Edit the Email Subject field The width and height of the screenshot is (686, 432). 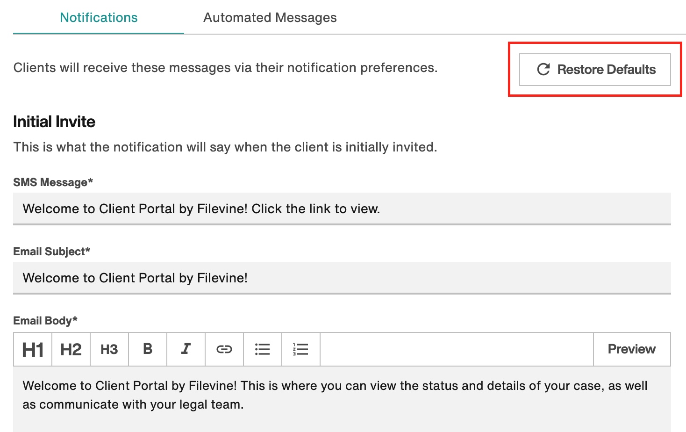(342, 278)
